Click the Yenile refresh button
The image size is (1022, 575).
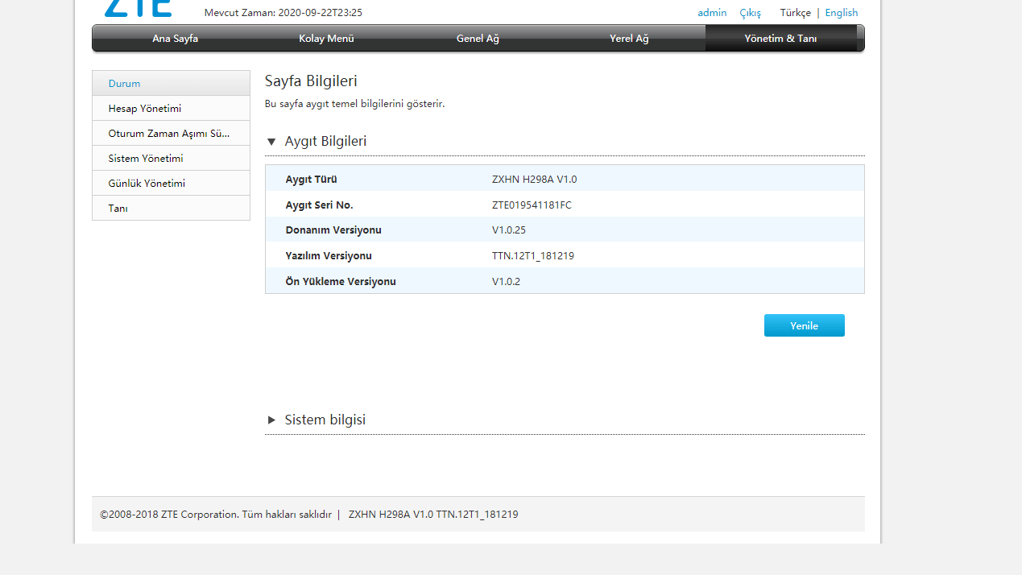[805, 325]
